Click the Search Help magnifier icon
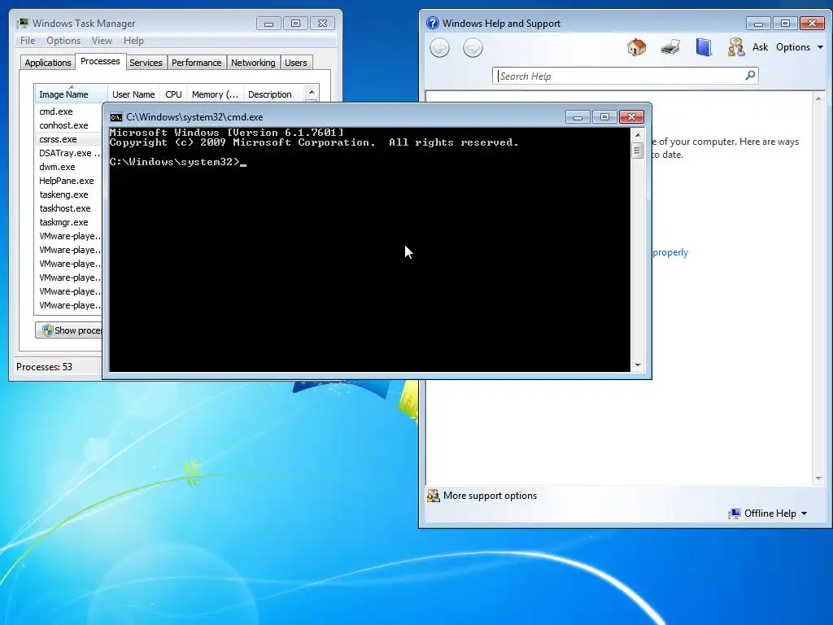The width and height of the screenshot is (833, 625). click(x=750, y=76)
